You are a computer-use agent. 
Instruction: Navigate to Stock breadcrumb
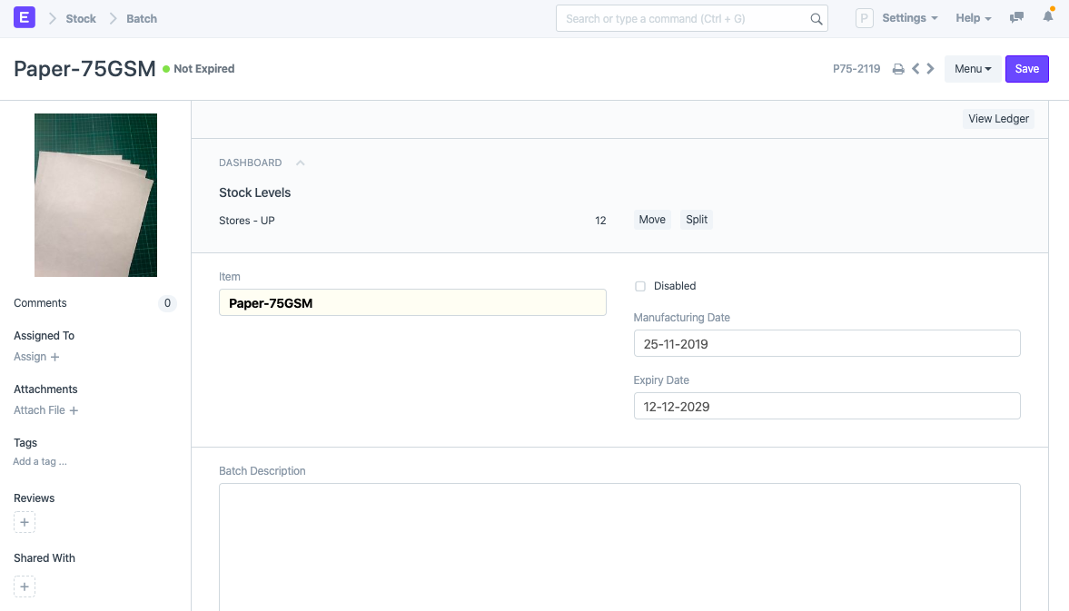pyautogui.click(x=81, y=18)
